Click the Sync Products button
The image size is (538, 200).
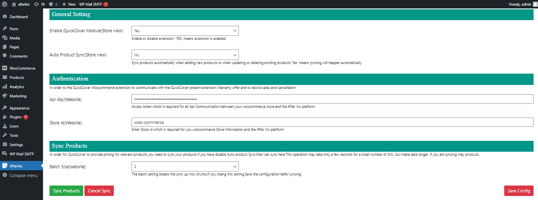[66, 191]
